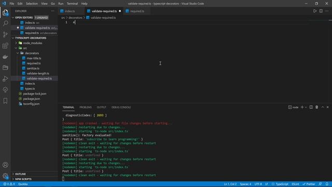Switch to the required.ts editor tab
The width and height of the screenshot is (332, 187).
click(x=137, y=11)
